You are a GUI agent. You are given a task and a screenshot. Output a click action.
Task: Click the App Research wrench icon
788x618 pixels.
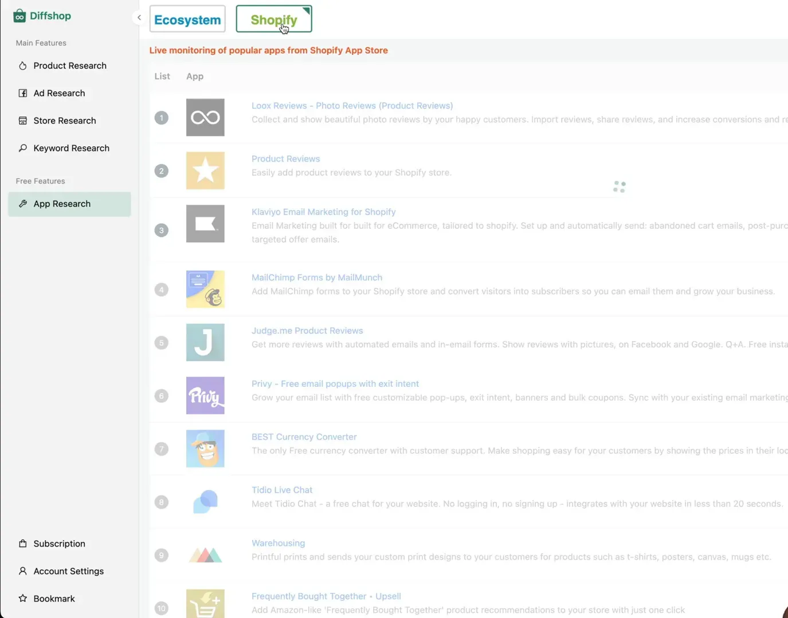(23, 204)
